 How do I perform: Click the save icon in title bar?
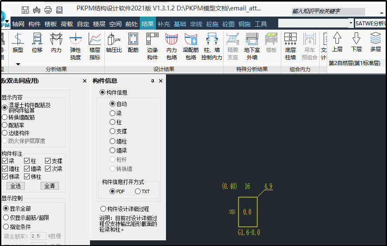coord(25,10)
